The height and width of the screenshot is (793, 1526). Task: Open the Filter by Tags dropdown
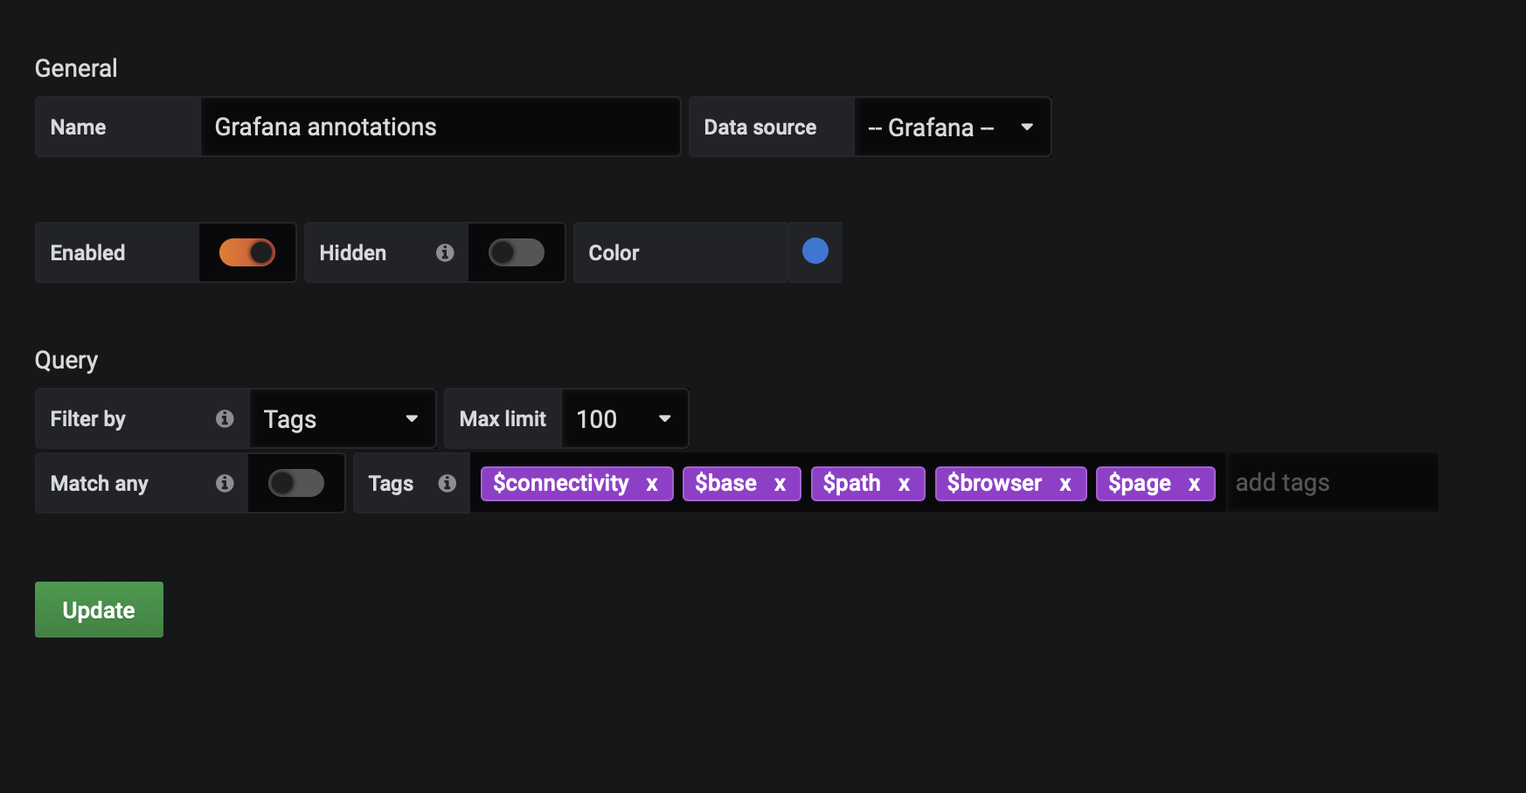tap(343, 418)
